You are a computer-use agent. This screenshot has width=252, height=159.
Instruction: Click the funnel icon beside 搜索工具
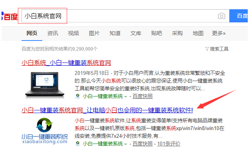tap(207, 49)
